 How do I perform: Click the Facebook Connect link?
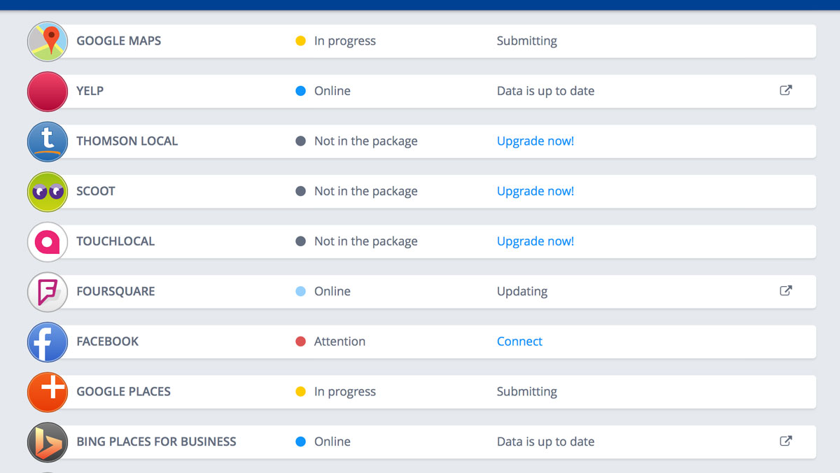point(519,341)
